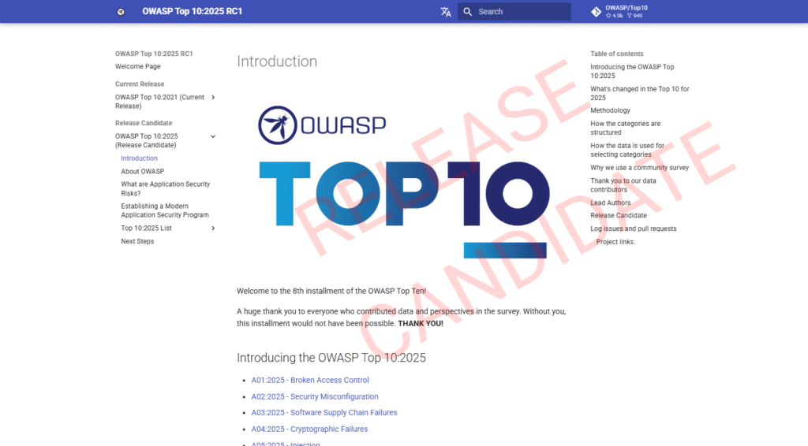Click the OWASP Top 10 banner image

pos(402,181)
